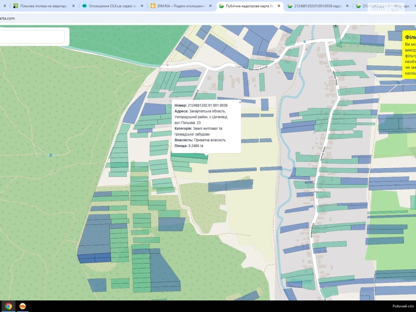This screenshot has width=416, height=312.
Task: Close the Пільгова іпотека tab
Action: [74, 6]
